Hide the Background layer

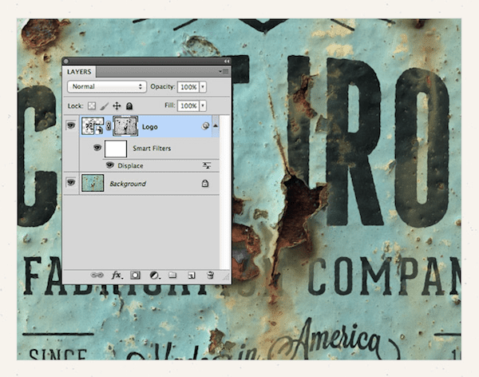pos(72,183)
